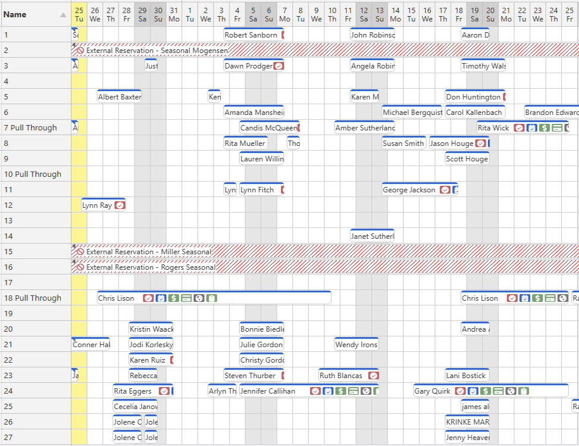Image resolution: width=579 pixels, height=446 pixels.
Task: Click the credit card icon on Gary Quirk
Action: click(x=499, y=391)
